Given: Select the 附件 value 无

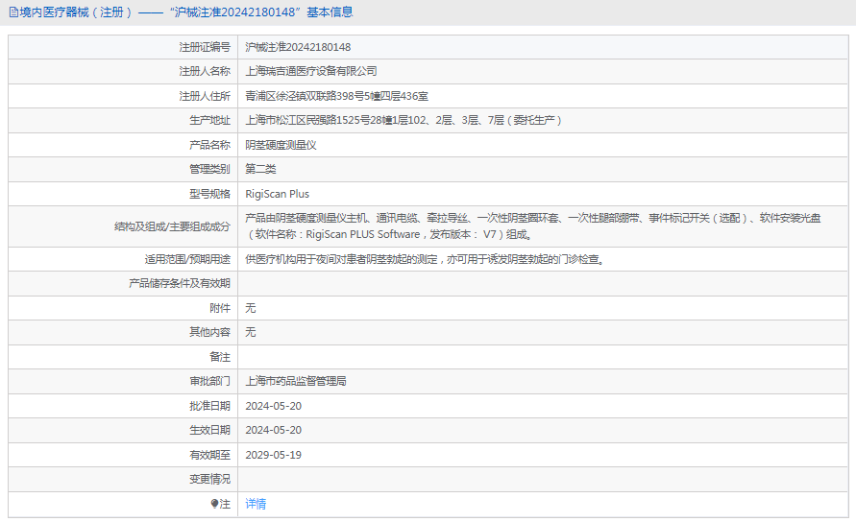Looking at the screenshot, I should tap(251, 308).
